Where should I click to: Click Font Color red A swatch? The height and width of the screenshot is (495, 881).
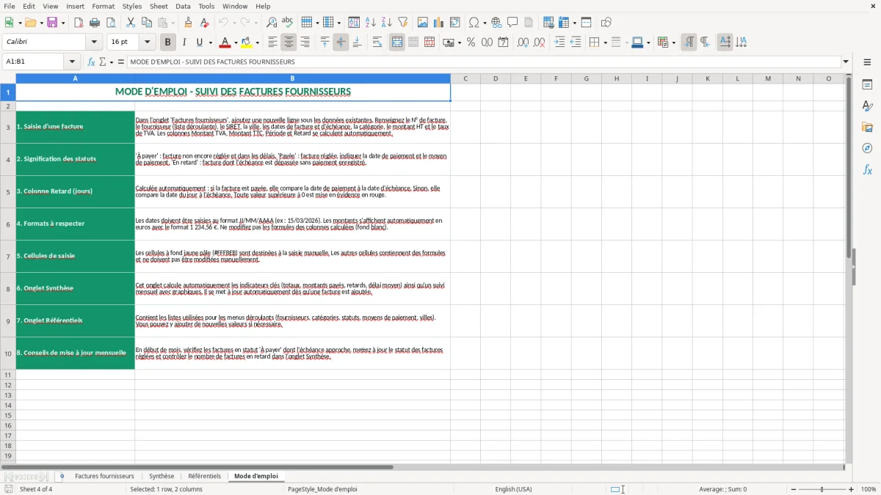click(x=225, y=43)
